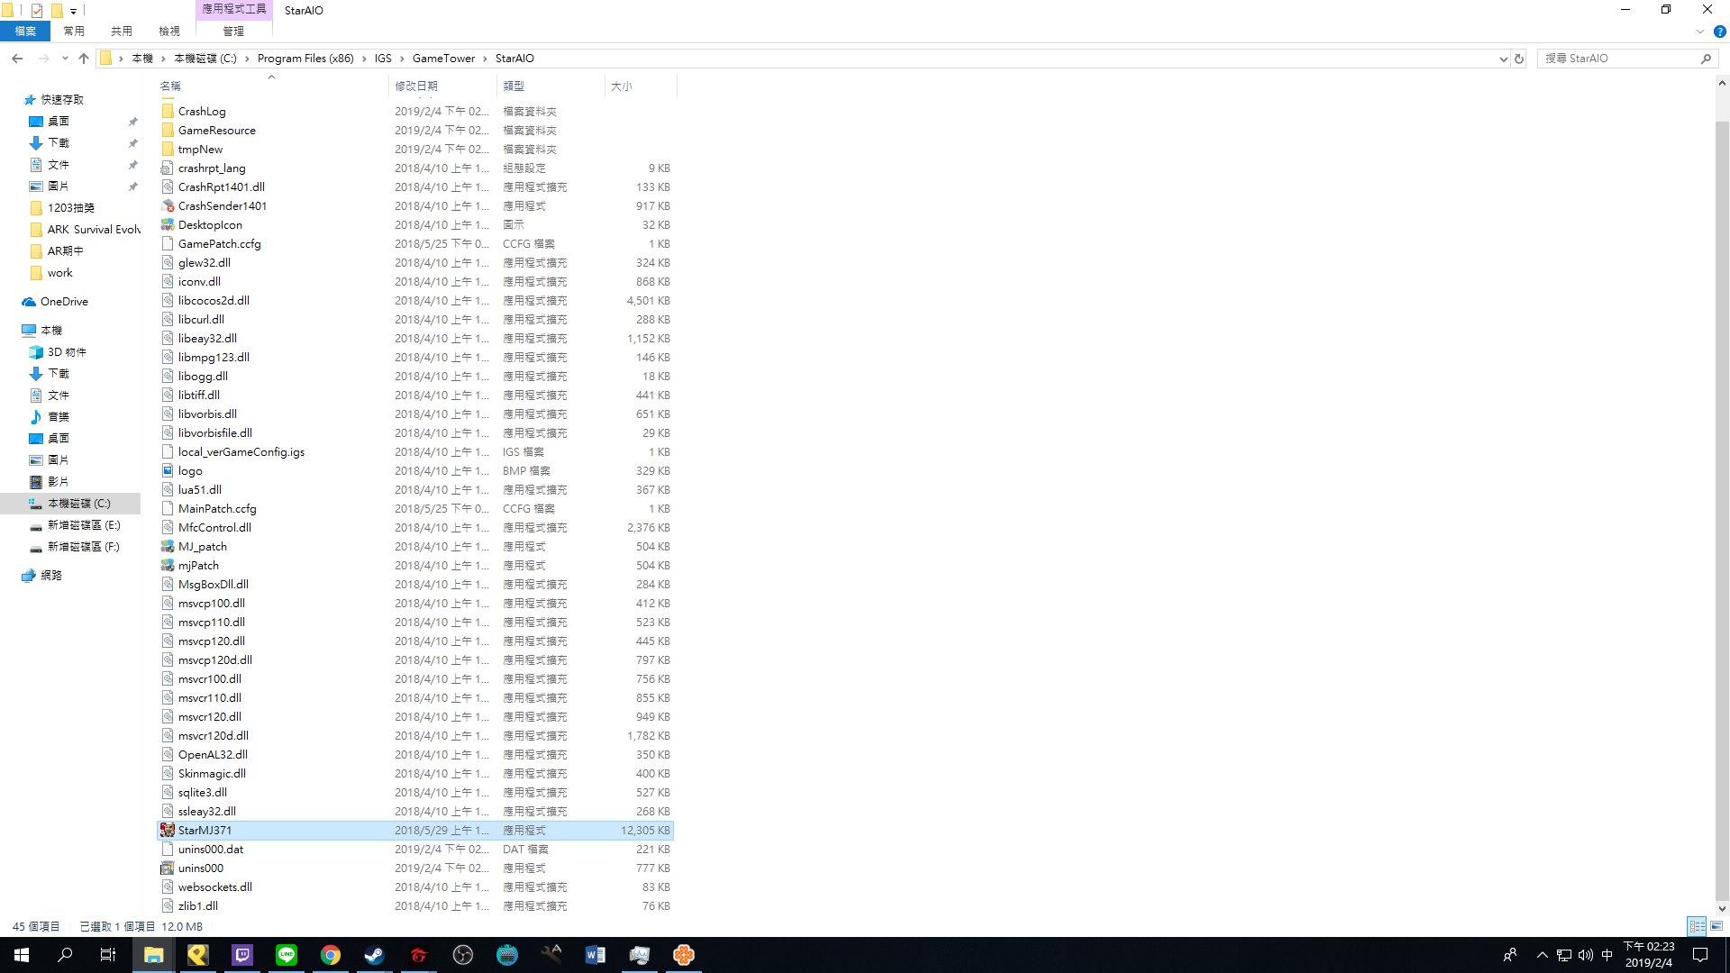Open the Quick Access Toolbar customize dropdown
Screen dimensions: 1730x973
pyautogui.click(x=73, y=11)
